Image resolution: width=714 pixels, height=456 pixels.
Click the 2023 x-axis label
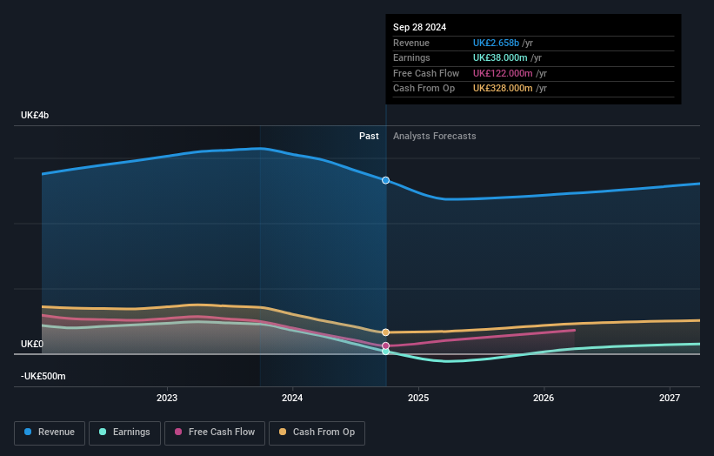click(167, 399)
